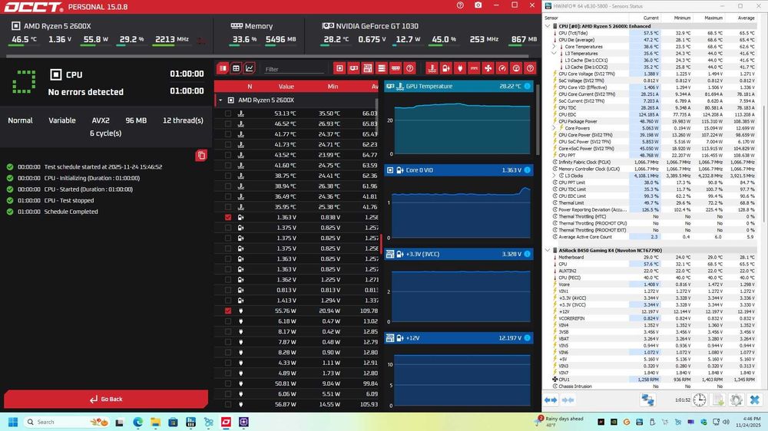Filter sensors by memory module icon

396,68
